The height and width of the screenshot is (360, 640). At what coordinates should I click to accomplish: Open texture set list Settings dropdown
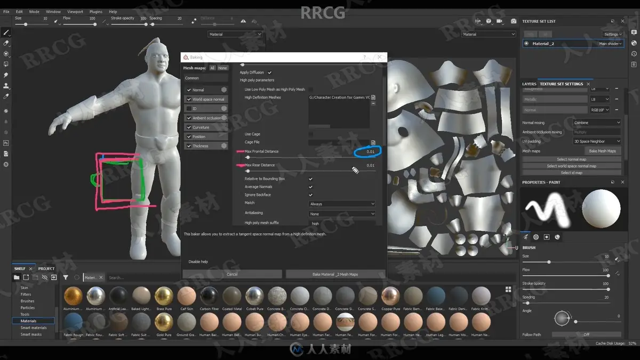click(613, 34)
